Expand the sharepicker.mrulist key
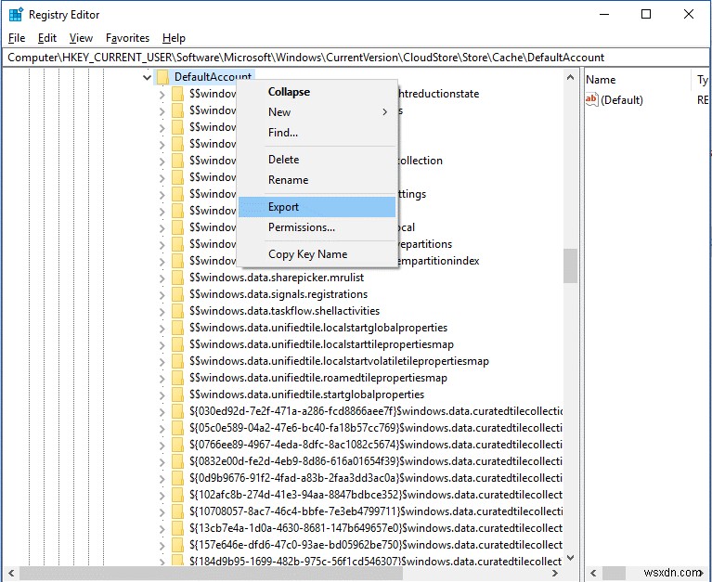This screenshot has height=582, width=712. (162, 278)
